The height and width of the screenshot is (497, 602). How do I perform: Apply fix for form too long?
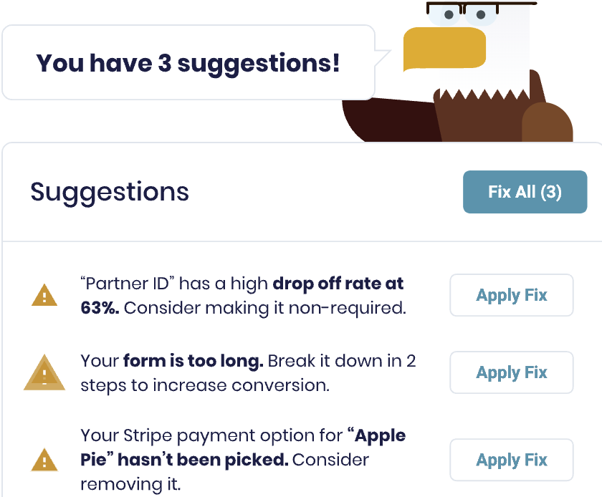pos(512,372)
